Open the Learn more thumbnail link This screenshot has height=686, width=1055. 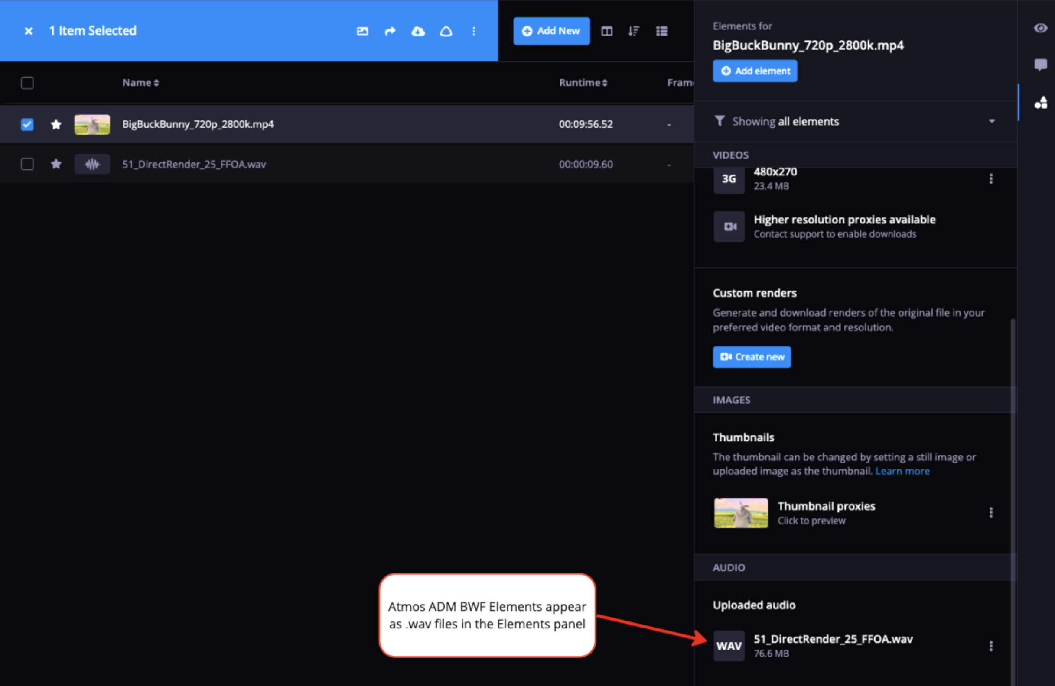(x=902, y=471)
